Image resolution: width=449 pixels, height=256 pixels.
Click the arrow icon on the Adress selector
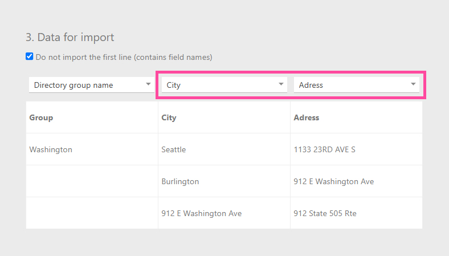point(413,84)
